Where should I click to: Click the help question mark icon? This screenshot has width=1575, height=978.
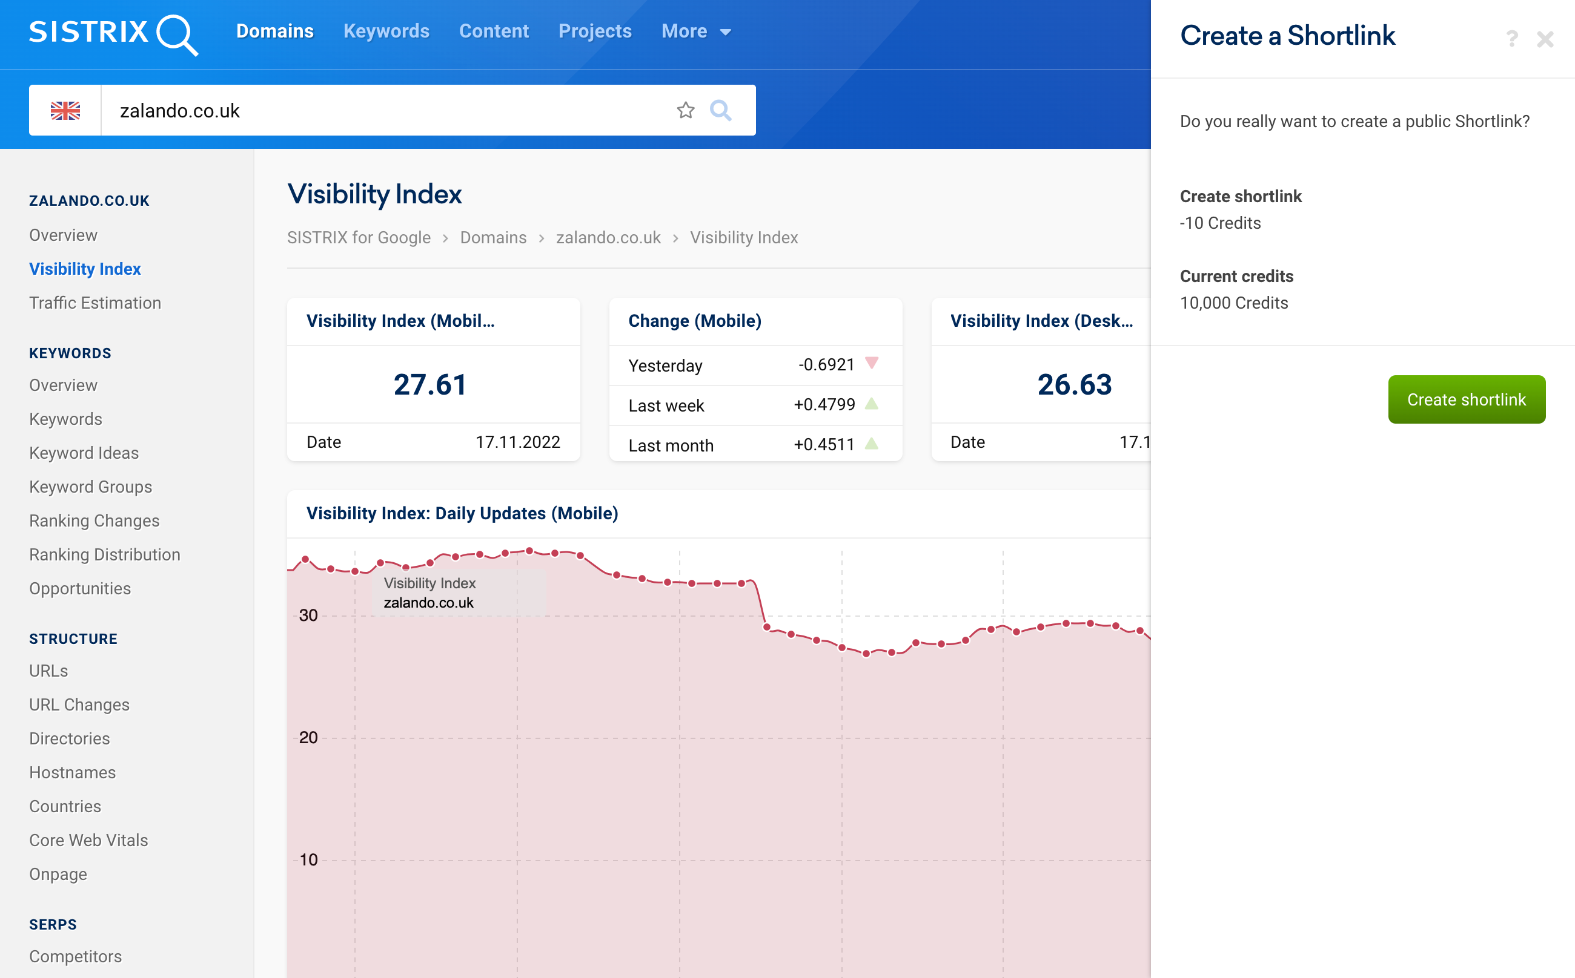tap(1511, 38)
